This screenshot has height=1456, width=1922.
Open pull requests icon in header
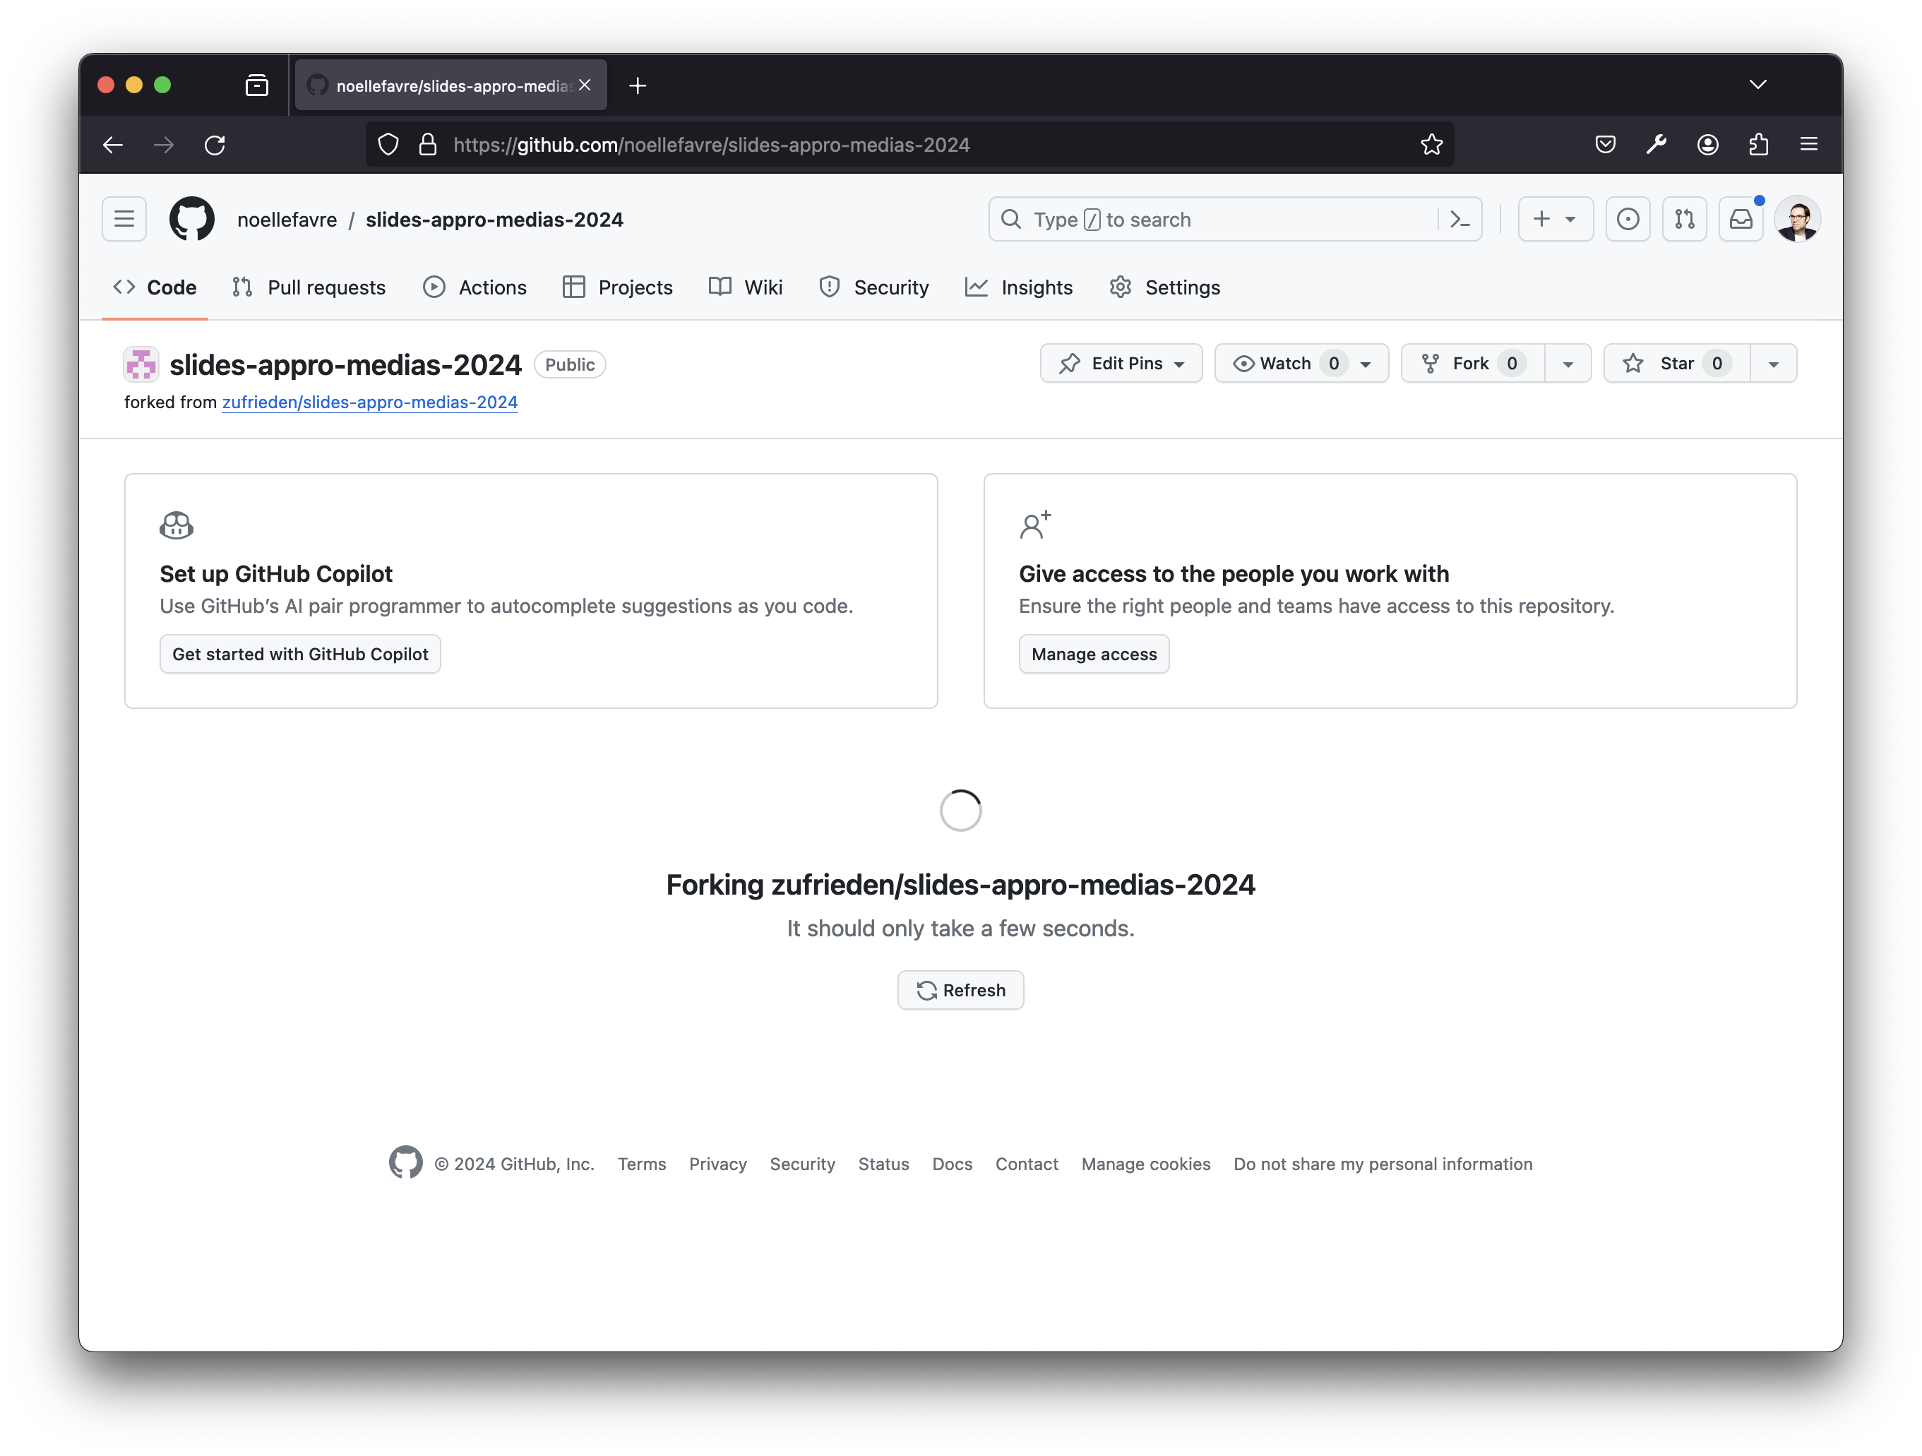(1684, 219)
